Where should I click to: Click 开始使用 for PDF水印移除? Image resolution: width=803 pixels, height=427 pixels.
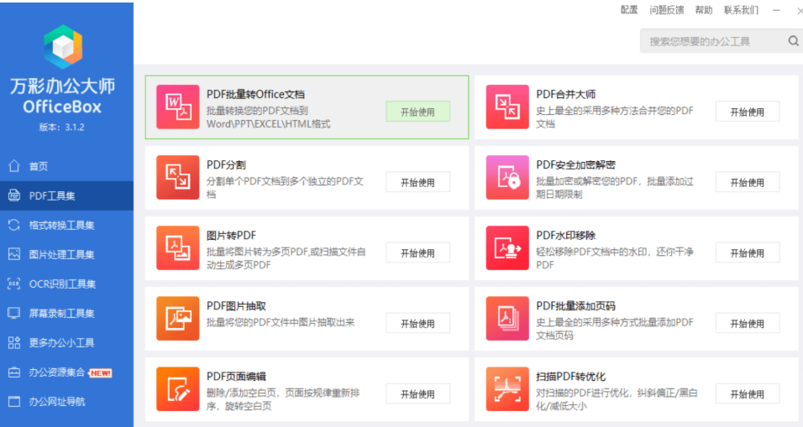coord(748,253)
